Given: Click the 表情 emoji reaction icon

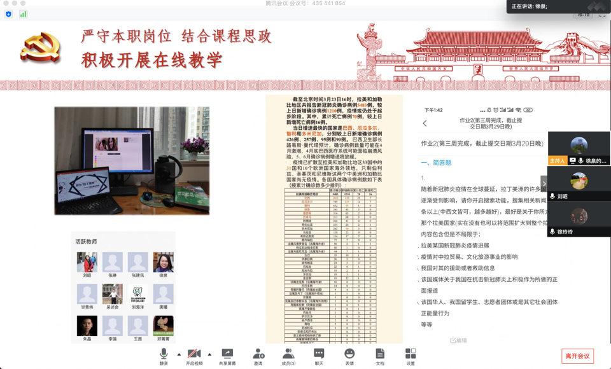Looking at the screenshot, I should [x=349, y=356].
